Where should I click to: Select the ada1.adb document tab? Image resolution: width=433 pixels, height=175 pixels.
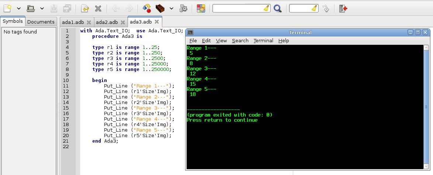tap(73, 22)
